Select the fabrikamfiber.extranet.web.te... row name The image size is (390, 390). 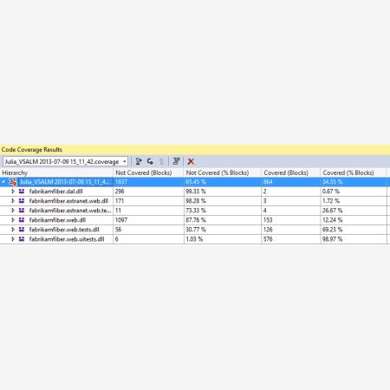70,211
